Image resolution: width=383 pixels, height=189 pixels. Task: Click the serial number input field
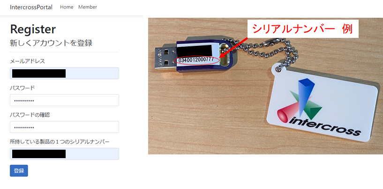point(65,154)
